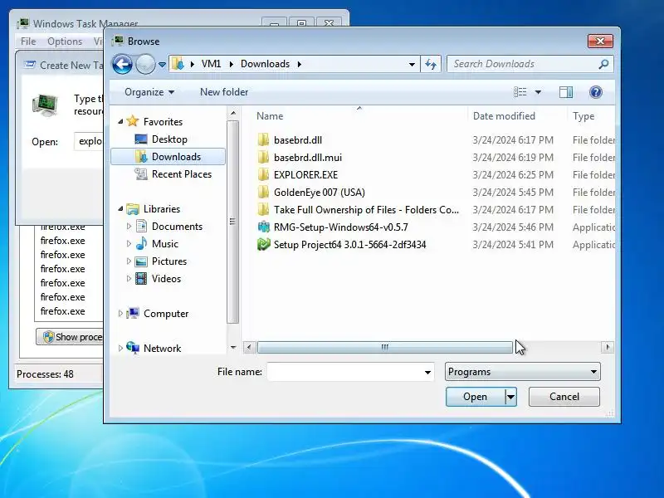Click the Open button
Viewport: 664px width, 498px height.
pyautogui.click(x=475, y=397)
